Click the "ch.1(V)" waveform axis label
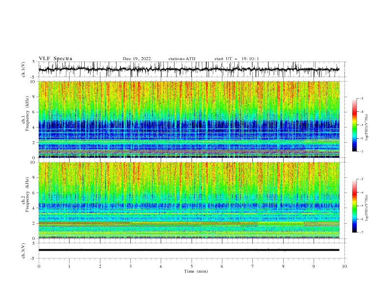Screen dimensions: 388x299 24,69
